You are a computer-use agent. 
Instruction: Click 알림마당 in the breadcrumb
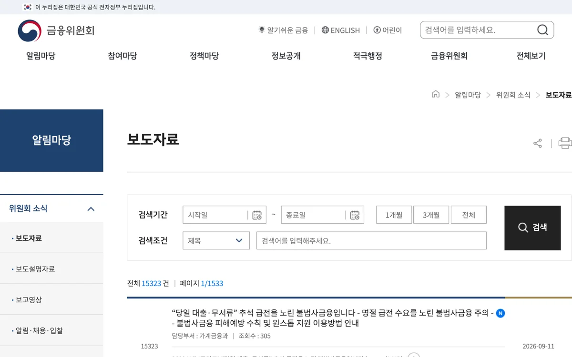pyautogui.click(x=468, y=95)
